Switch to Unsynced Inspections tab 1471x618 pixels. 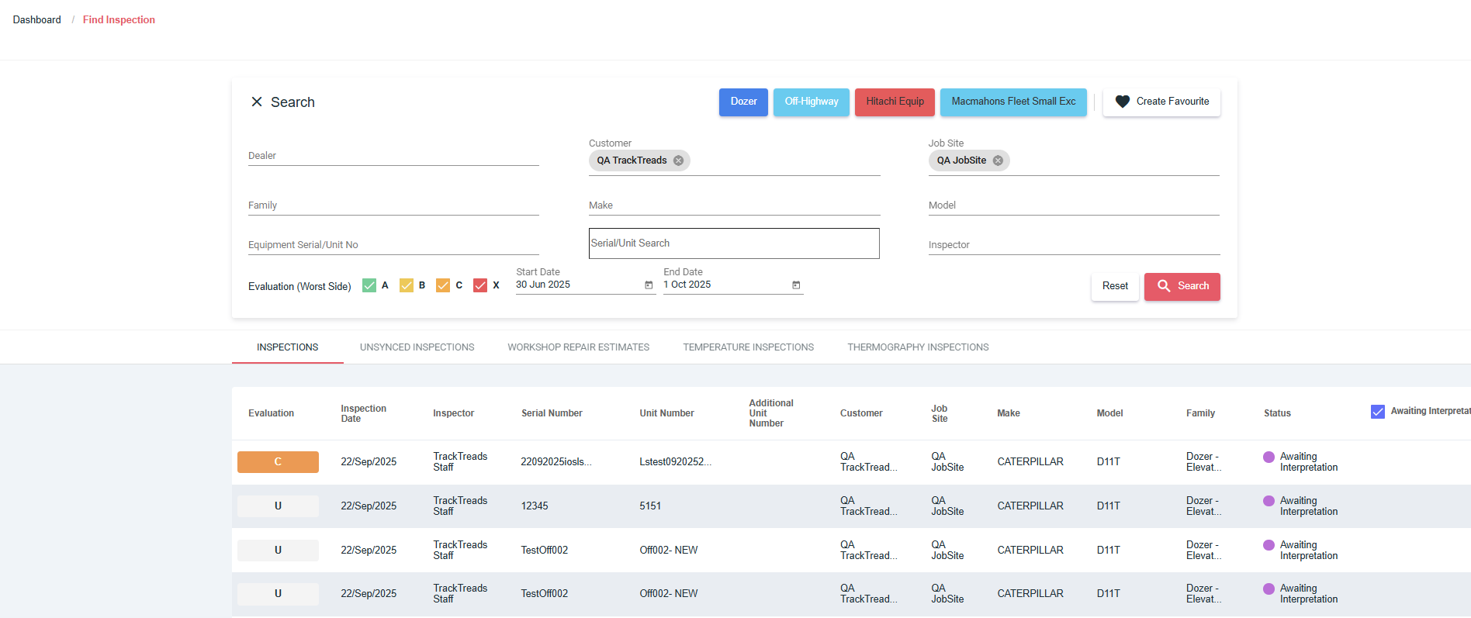417,347
